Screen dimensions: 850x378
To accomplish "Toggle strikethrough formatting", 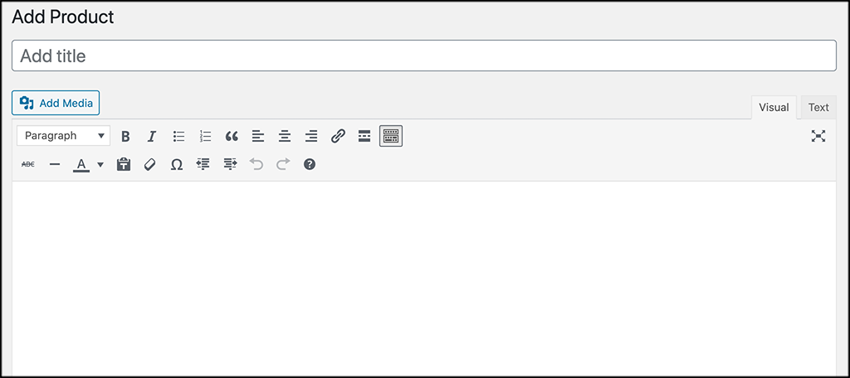I will pyautogui.click(x=27, y=164).
